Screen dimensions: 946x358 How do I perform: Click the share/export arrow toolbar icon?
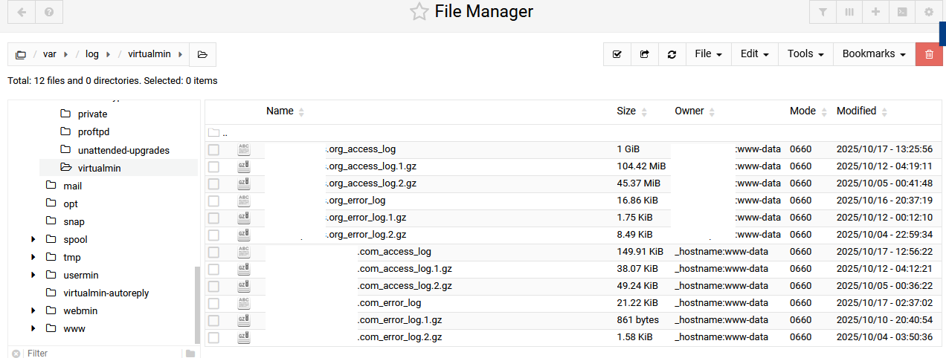(x=645, y=54)
